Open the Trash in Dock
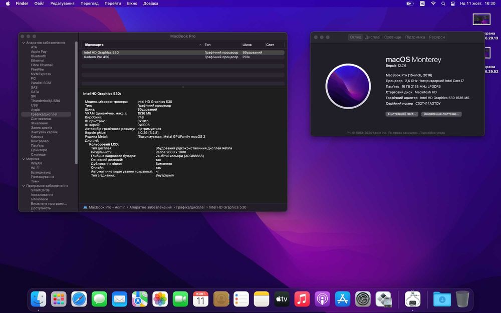Viewport: 501px width, 313px height. click(462, 299)
